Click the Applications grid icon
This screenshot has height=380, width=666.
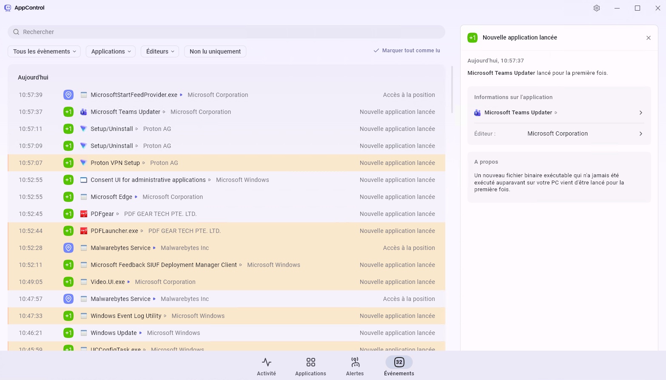(x=311, y=362)
